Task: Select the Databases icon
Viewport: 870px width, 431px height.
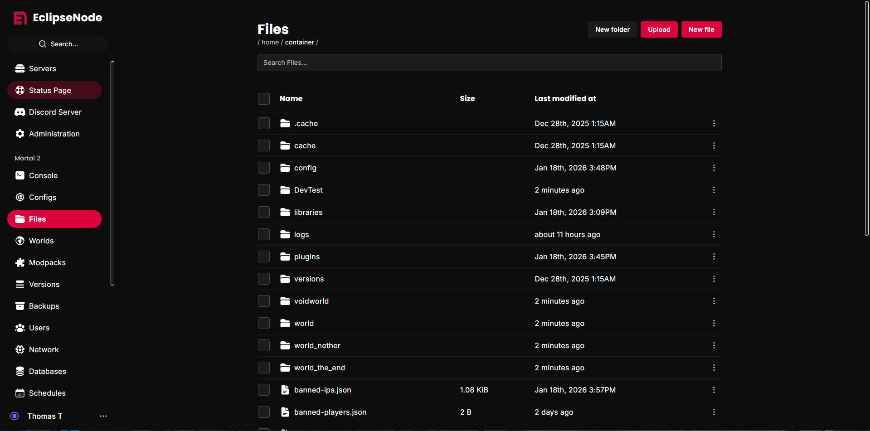Action: 20,371
